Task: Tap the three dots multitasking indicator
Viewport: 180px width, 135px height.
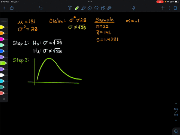Action: click(90, 1)
